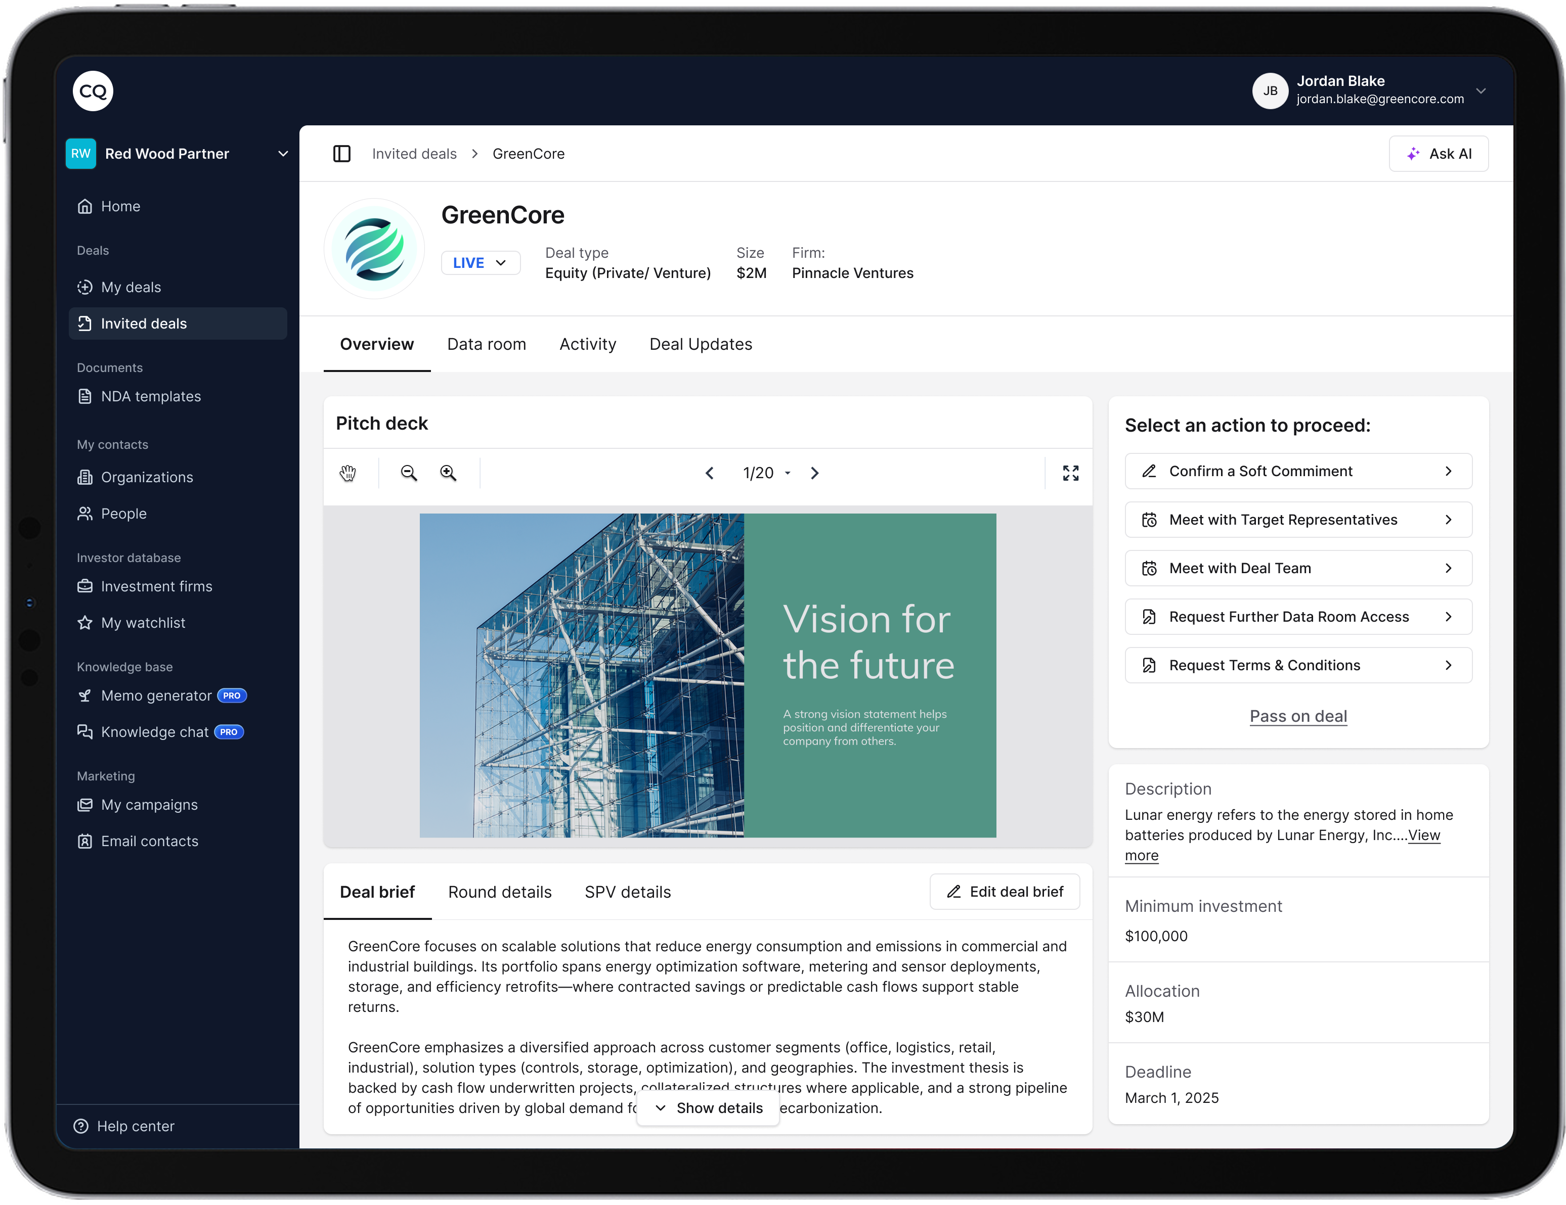Screen dimensions: 1566x1205
Task: Collapse the sidebar panel
Action: point(342,153)
